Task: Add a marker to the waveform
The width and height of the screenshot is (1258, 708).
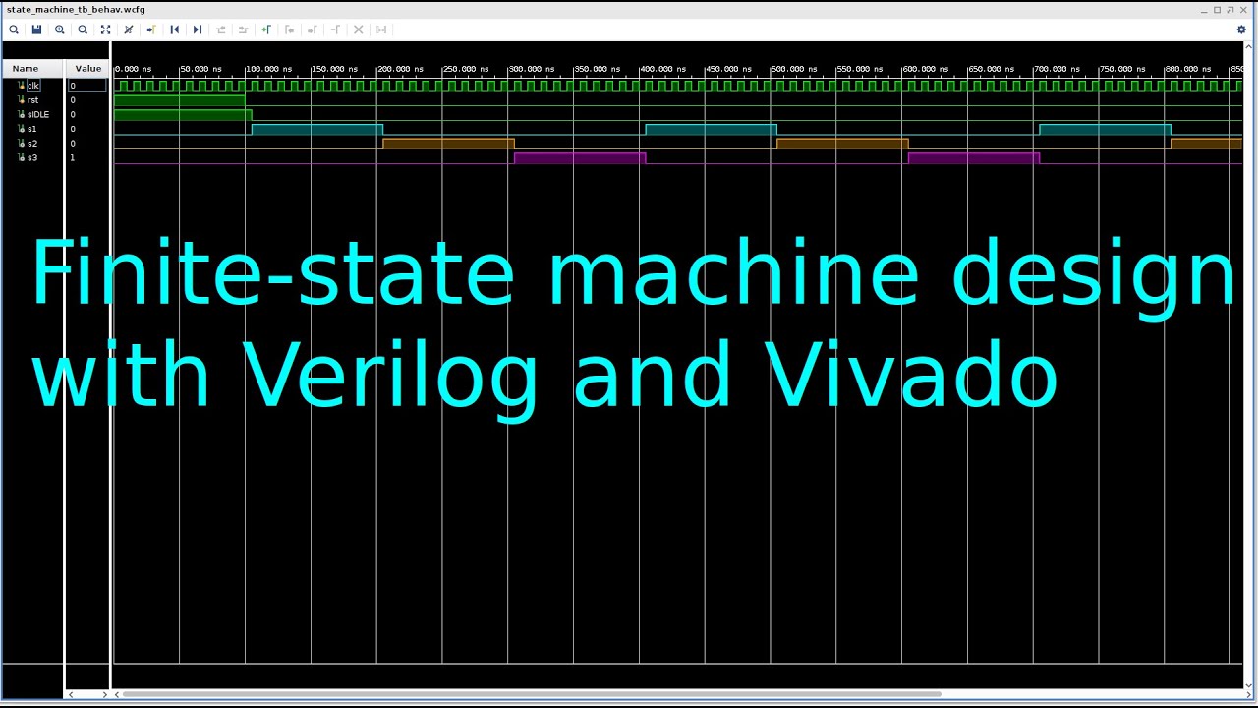Action: tap(265, 29)
